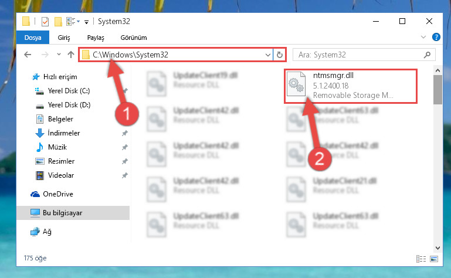The image size is (451, 278).
Task: Click search magnifier icon in search box
Action: pyautogui.click(x=427, y=55)
